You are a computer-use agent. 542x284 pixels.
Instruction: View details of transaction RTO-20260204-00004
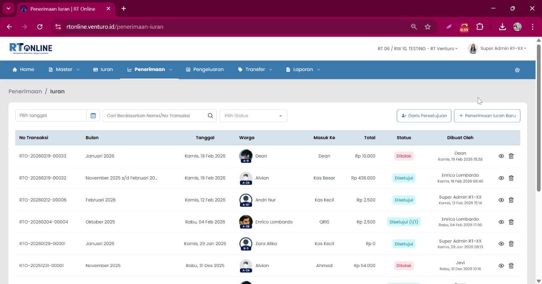pos(501,222)
